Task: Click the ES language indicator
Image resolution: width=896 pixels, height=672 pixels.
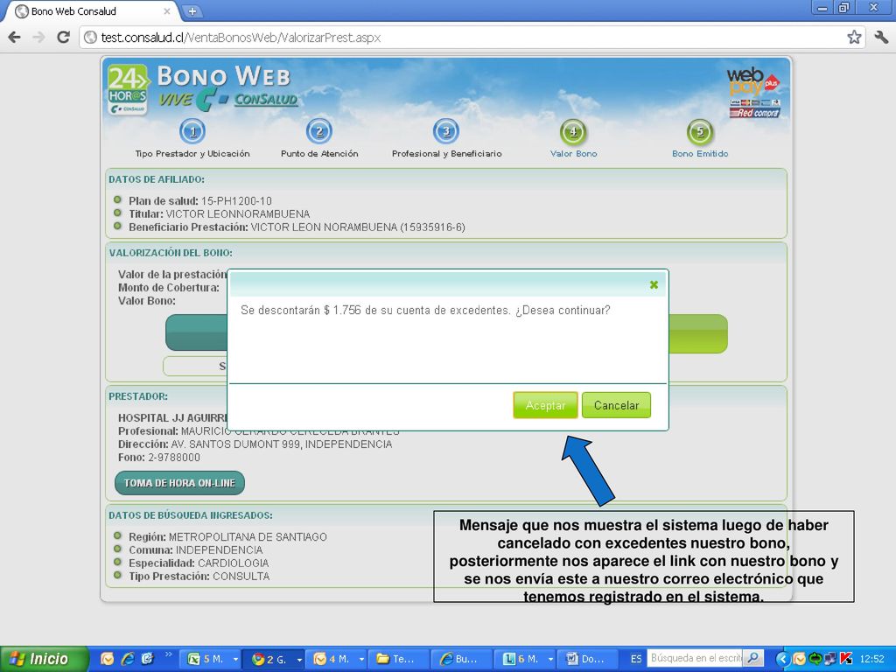Action: click(x=635, y=659)
